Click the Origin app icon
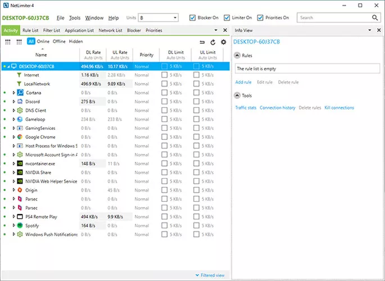Viewport: 385px width, 281px height. 20,190
